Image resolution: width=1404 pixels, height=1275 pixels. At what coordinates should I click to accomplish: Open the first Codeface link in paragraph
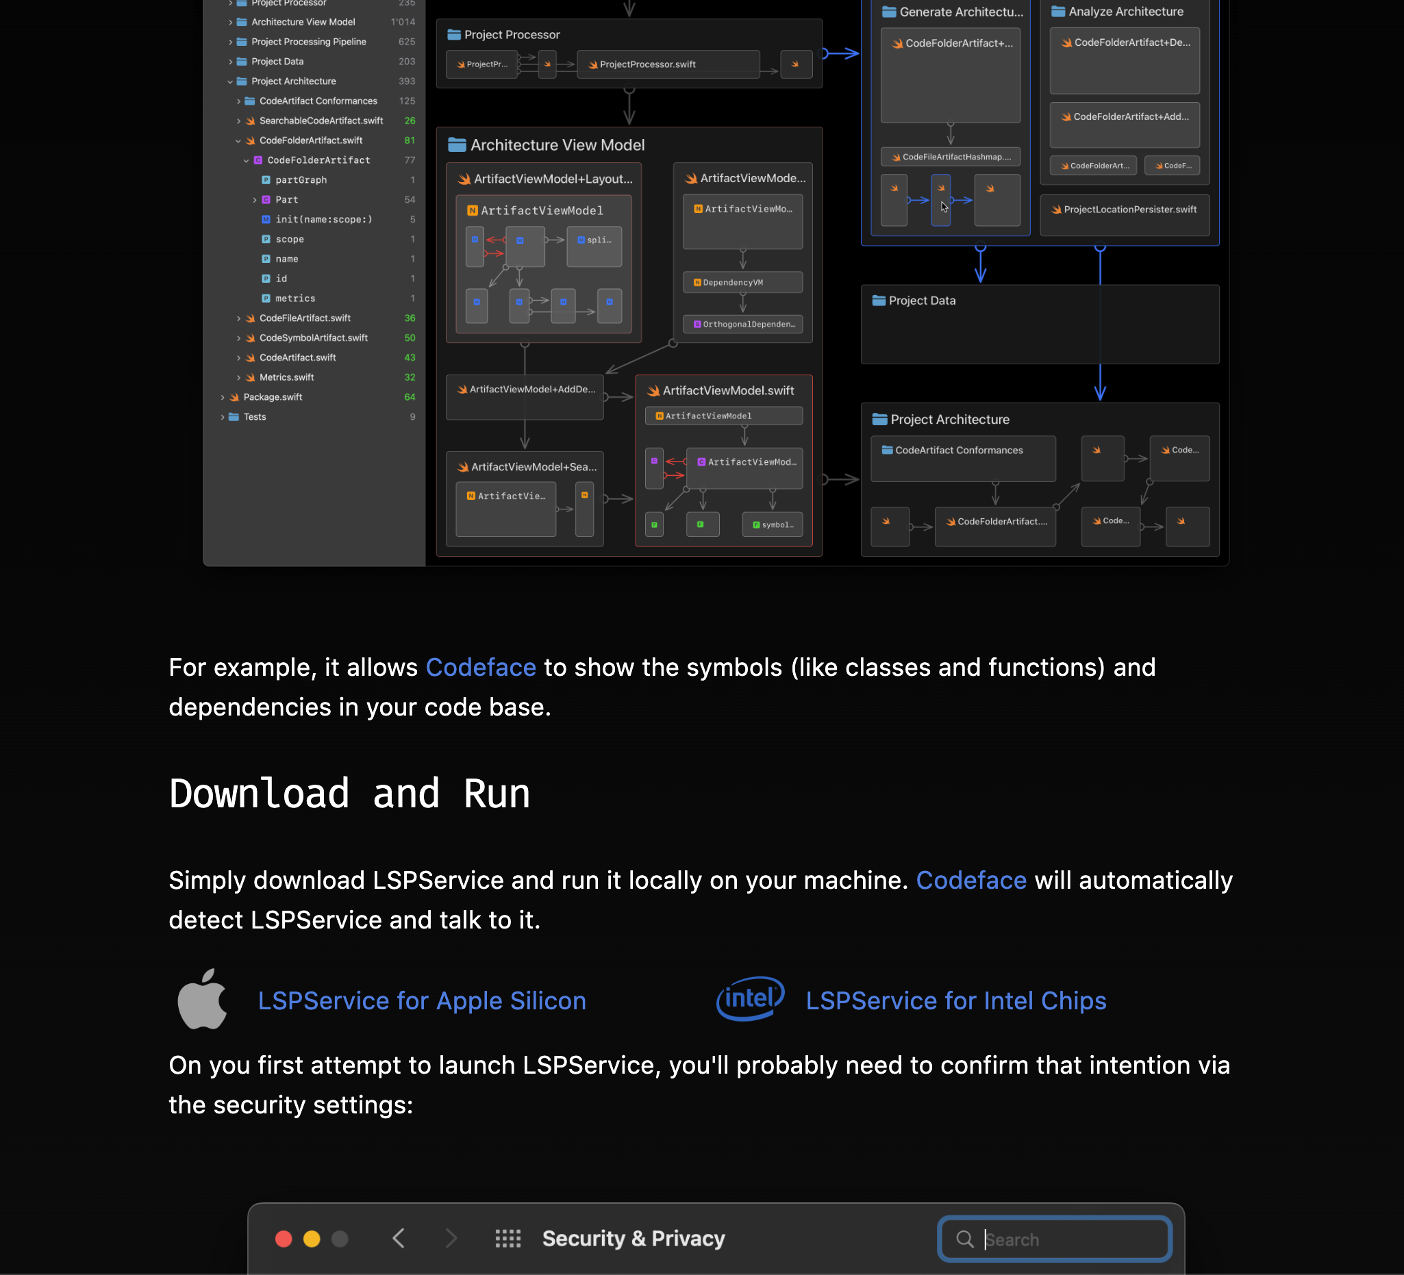(x=481, y=667)
